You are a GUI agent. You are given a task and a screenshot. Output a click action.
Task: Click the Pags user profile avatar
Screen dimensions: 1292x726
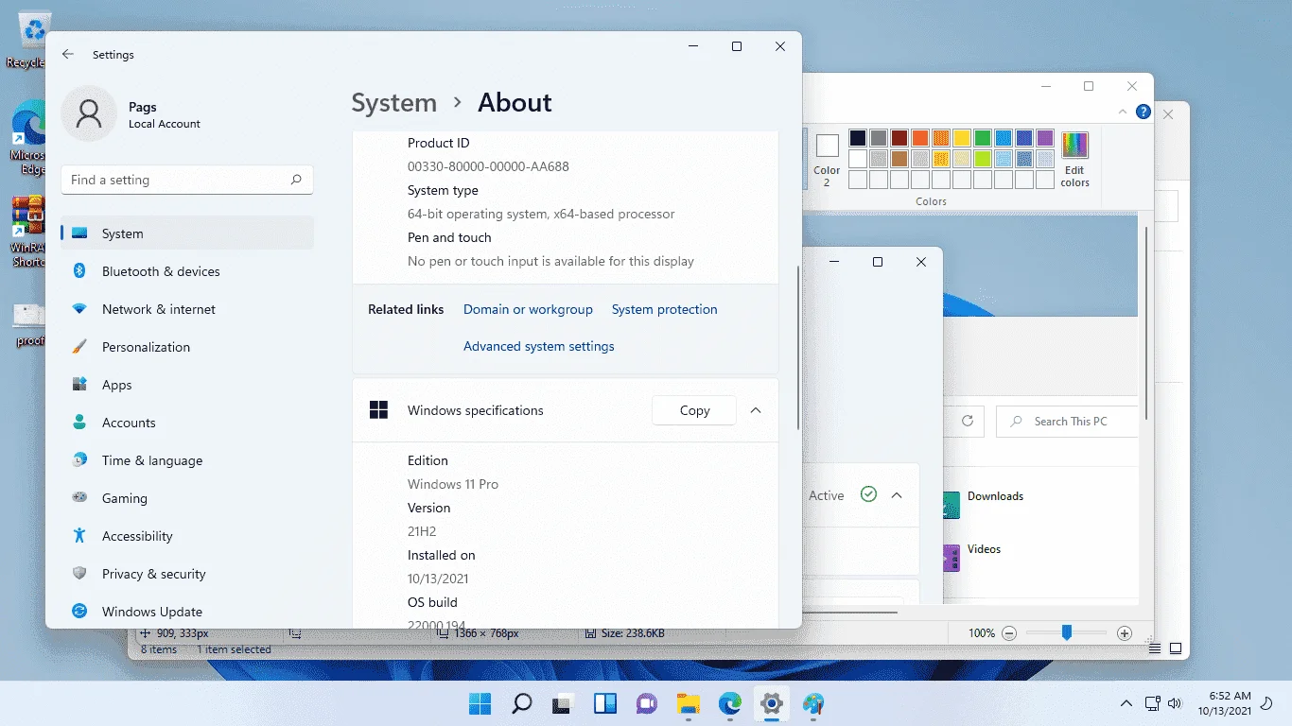(89, 114)
